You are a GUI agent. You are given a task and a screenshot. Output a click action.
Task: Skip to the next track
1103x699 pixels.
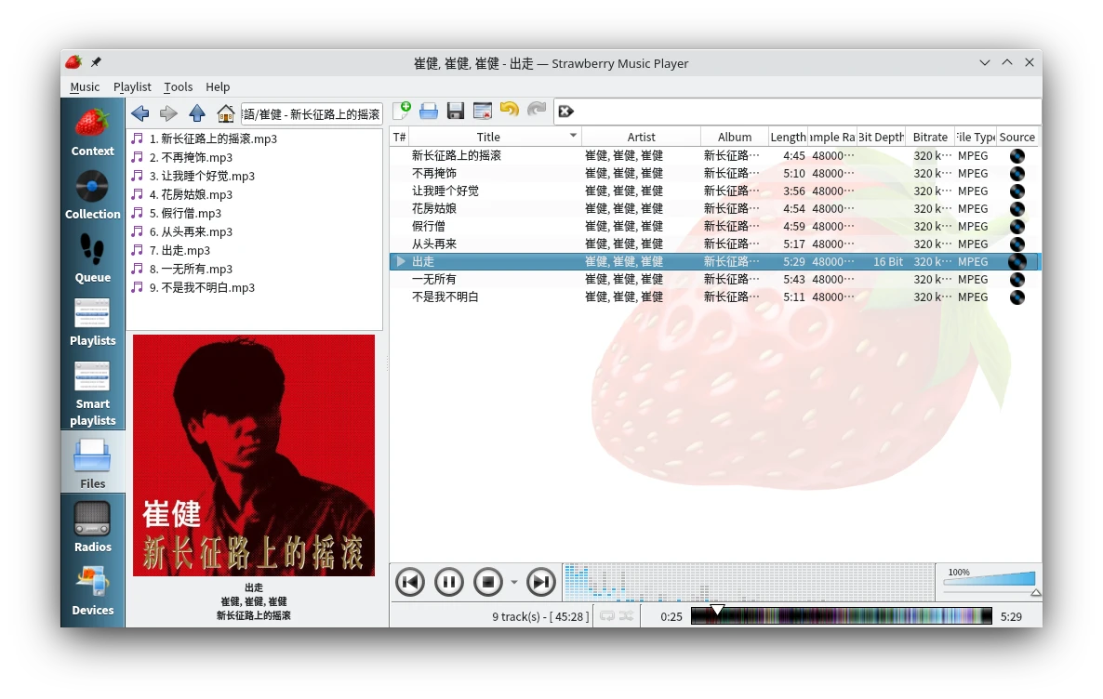point(540,583)
